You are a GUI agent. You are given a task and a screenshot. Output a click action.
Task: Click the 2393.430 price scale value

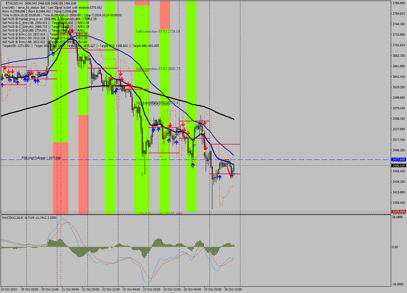coord(399,203)
